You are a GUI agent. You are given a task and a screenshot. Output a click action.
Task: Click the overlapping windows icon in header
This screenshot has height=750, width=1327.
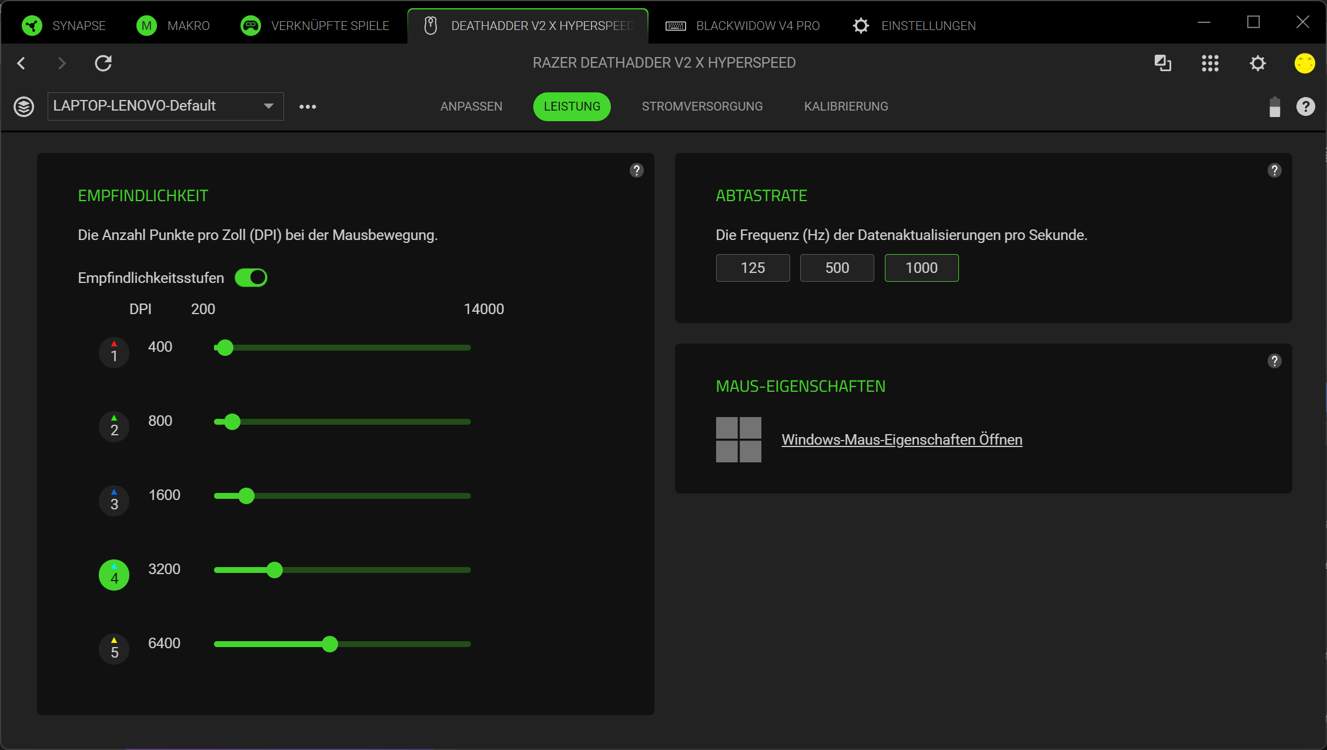pos(1162,63)
